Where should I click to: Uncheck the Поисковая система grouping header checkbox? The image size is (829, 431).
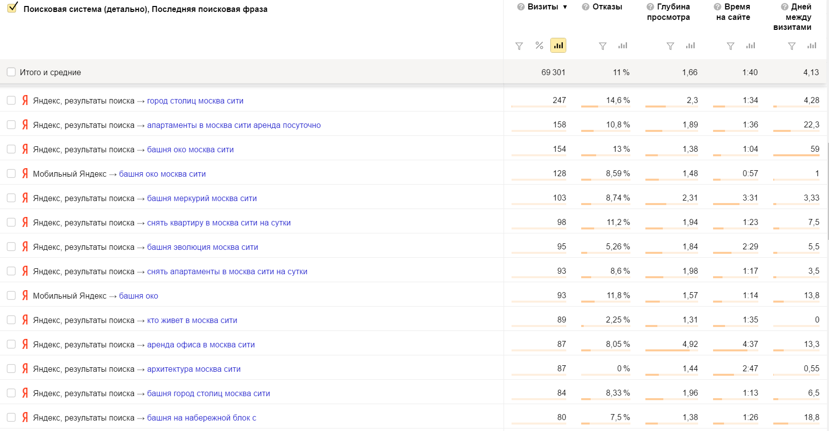point(12,7)
